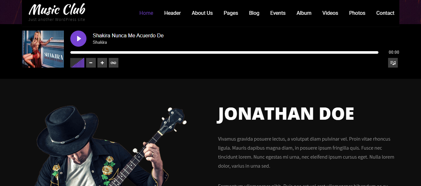Screen dimensions: 421x186
Task: Decrease volume with the minus button
Action: (91, 63)
